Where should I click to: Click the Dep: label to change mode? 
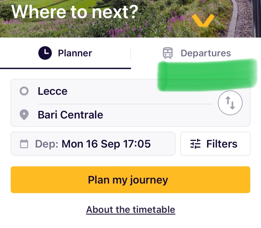(x=47, y=144)
